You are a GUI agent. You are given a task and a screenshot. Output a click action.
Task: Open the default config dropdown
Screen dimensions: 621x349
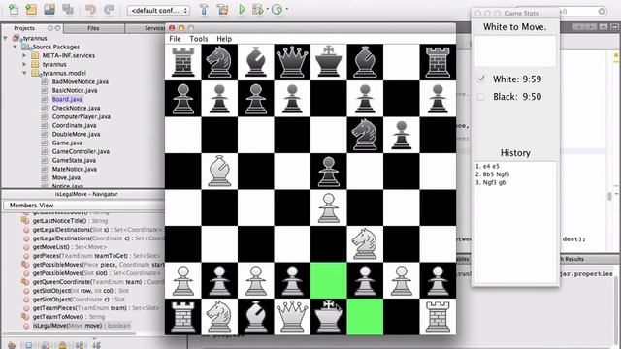point(158,11)
